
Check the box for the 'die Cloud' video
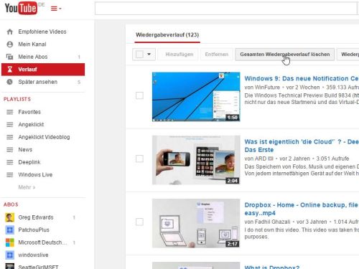coord(139,159)
